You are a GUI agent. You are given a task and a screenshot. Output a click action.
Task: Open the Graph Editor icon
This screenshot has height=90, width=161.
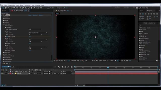[71, 67]
